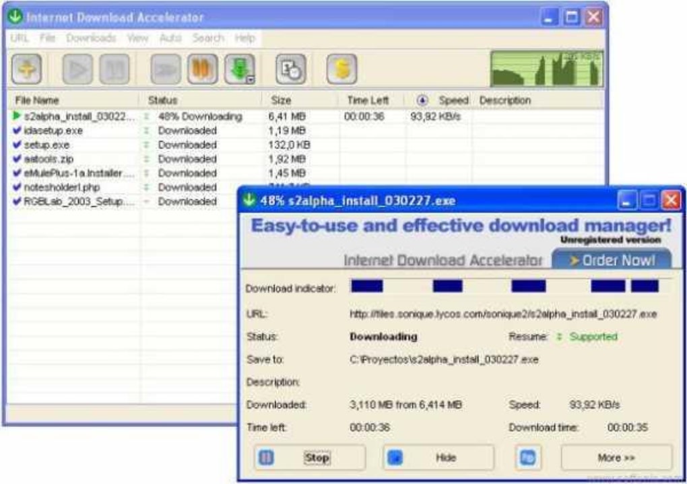Viewport: 687px width, 484px height.
Task: Click the Hide button in download dialog
Action: (x=438, y=458)
